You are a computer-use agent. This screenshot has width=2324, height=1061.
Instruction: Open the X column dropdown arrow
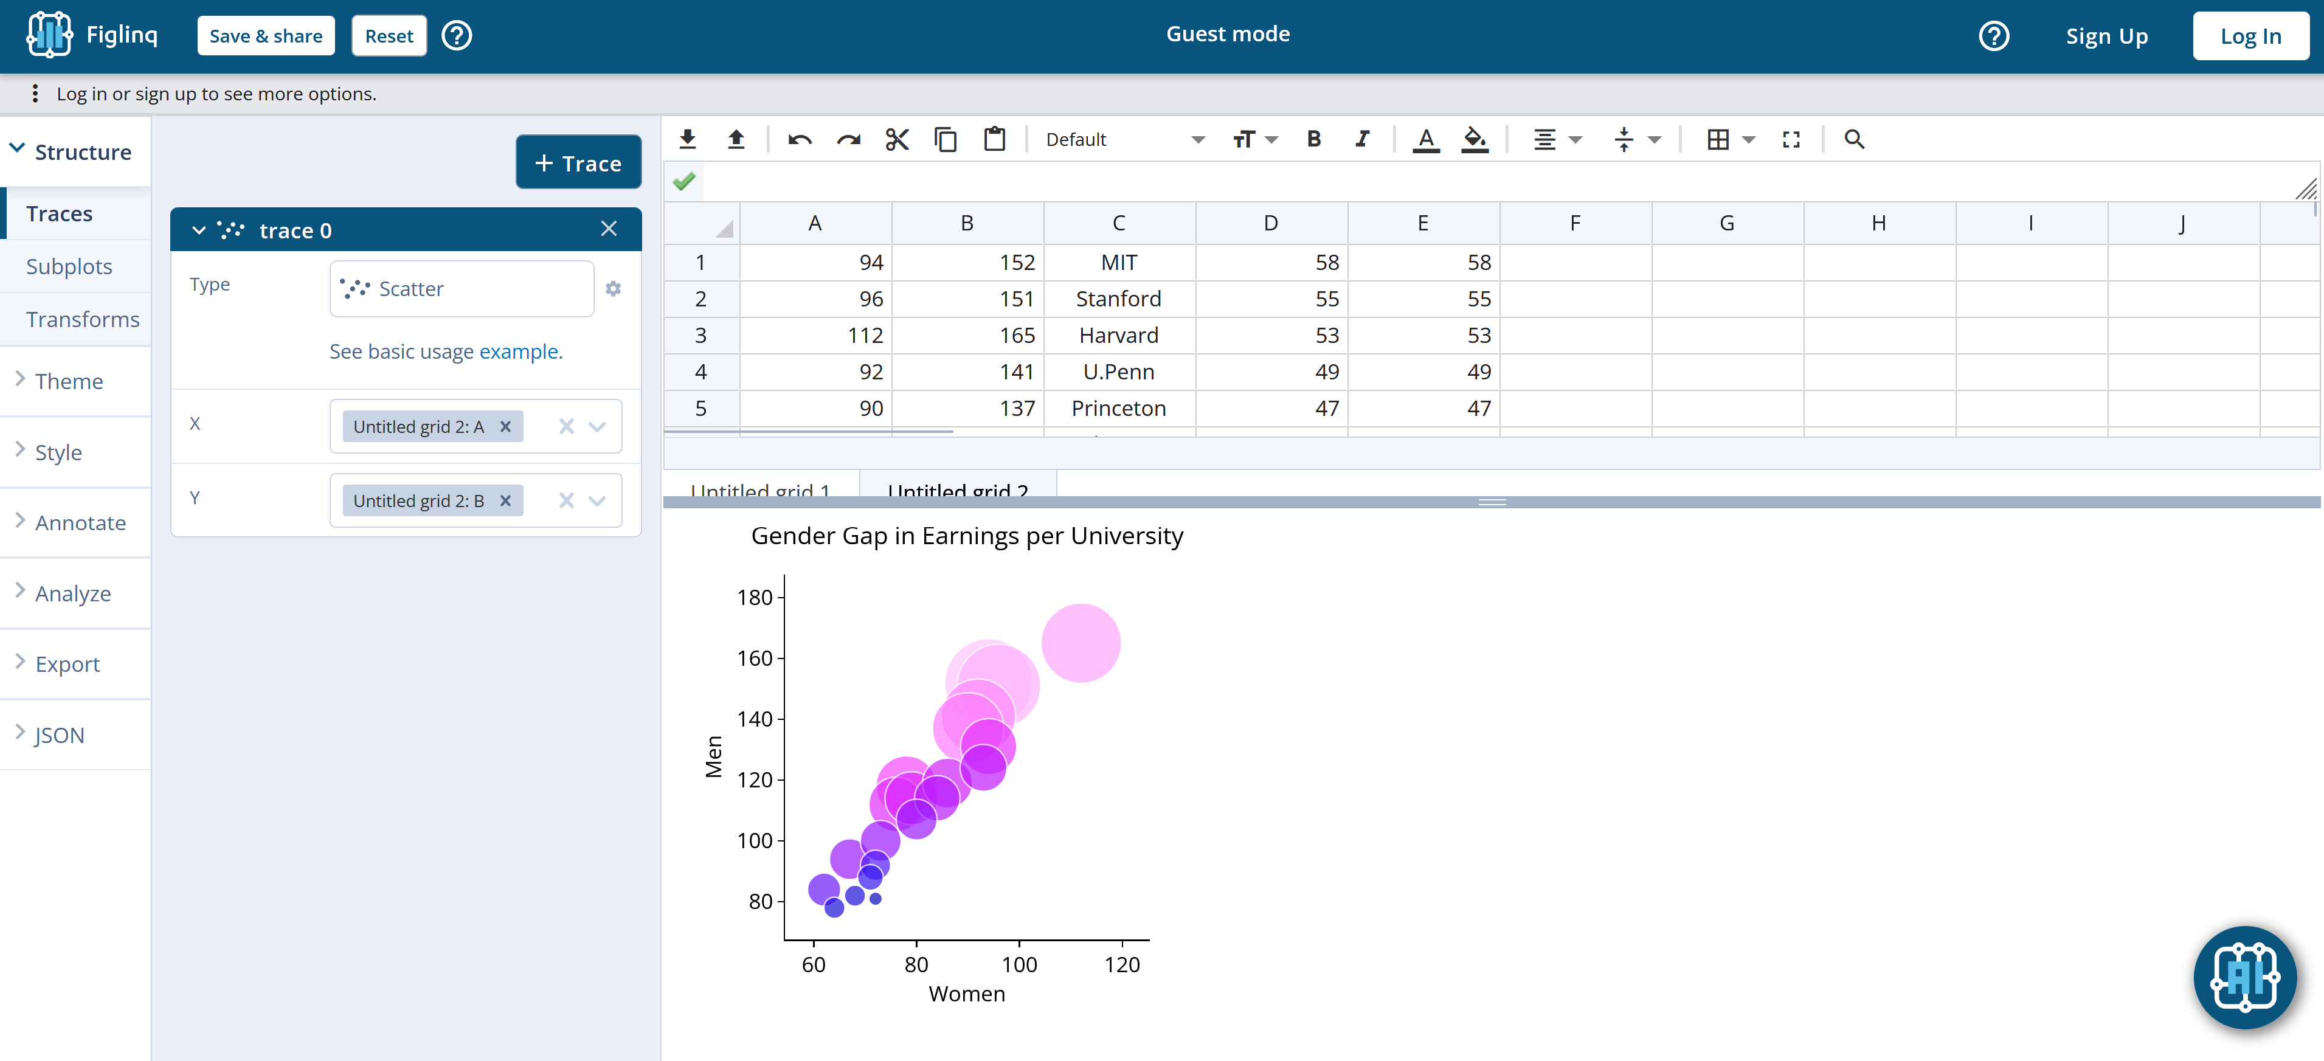[597, 427]
